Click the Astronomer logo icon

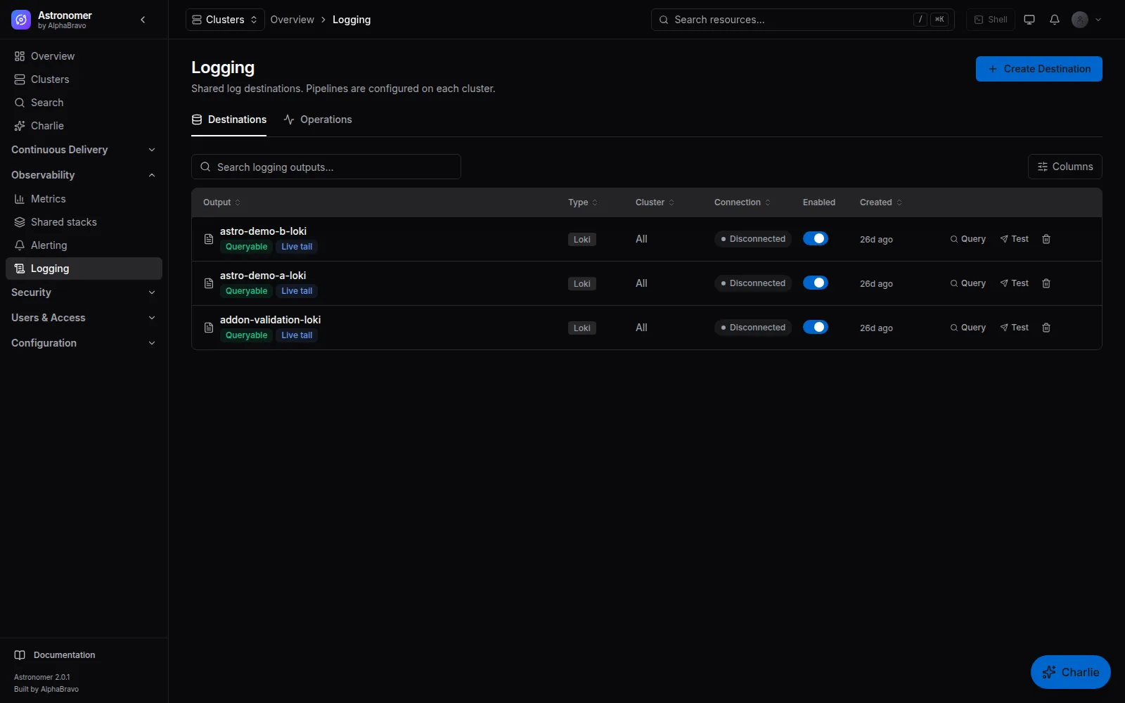21,20
